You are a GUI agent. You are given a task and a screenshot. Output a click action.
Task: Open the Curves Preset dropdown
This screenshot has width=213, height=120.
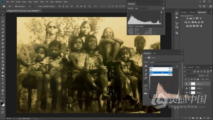coord(165,62)
